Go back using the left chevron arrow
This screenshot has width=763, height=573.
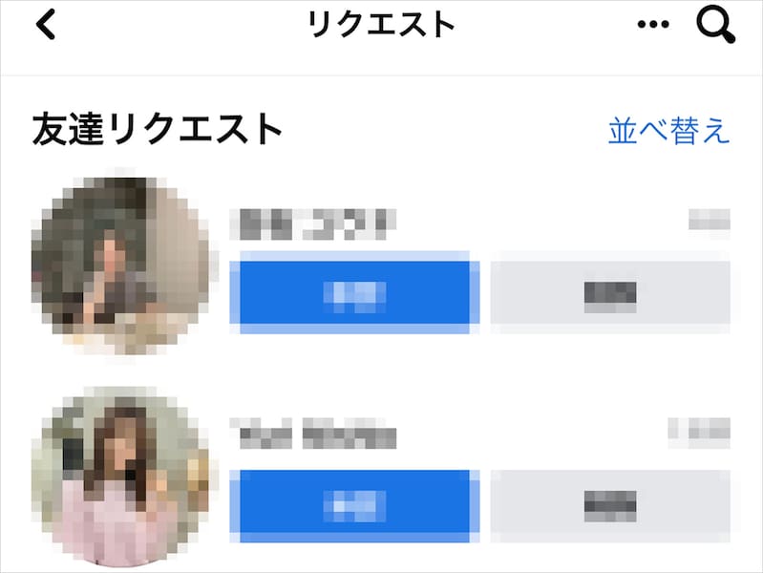47,24
